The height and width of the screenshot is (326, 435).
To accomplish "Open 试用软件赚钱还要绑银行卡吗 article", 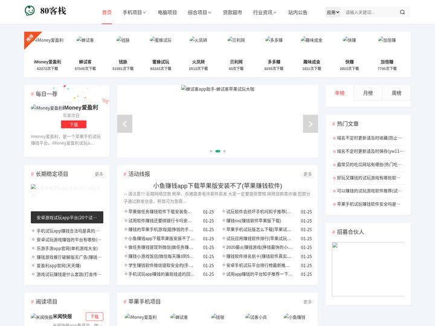I will [159, 221].
